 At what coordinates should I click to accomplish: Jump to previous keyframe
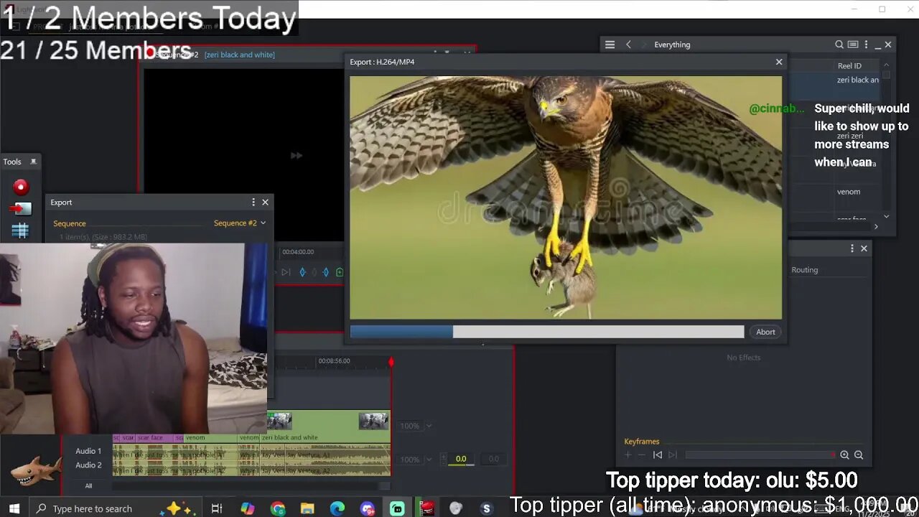pyautogui.click(x=657, y=455)
